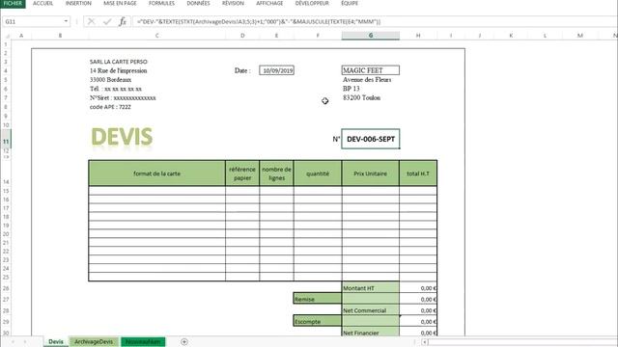Click the '33000 Bordeaux' address line

pyautogui.click(x=110, y=79)
